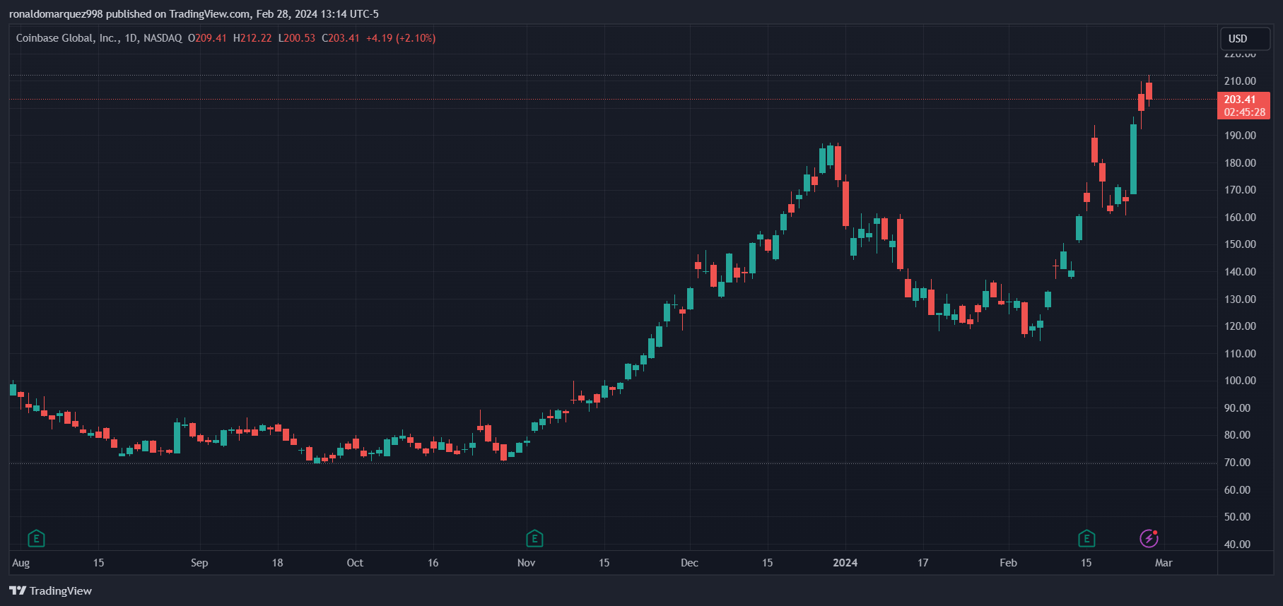Click the 130.00 price axis label

(x=1240, y=299)
